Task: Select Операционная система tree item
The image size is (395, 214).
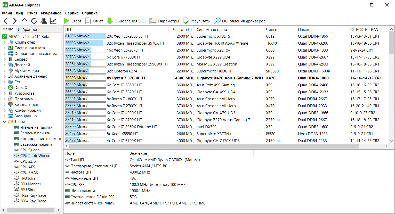Action: coord(36,54)
